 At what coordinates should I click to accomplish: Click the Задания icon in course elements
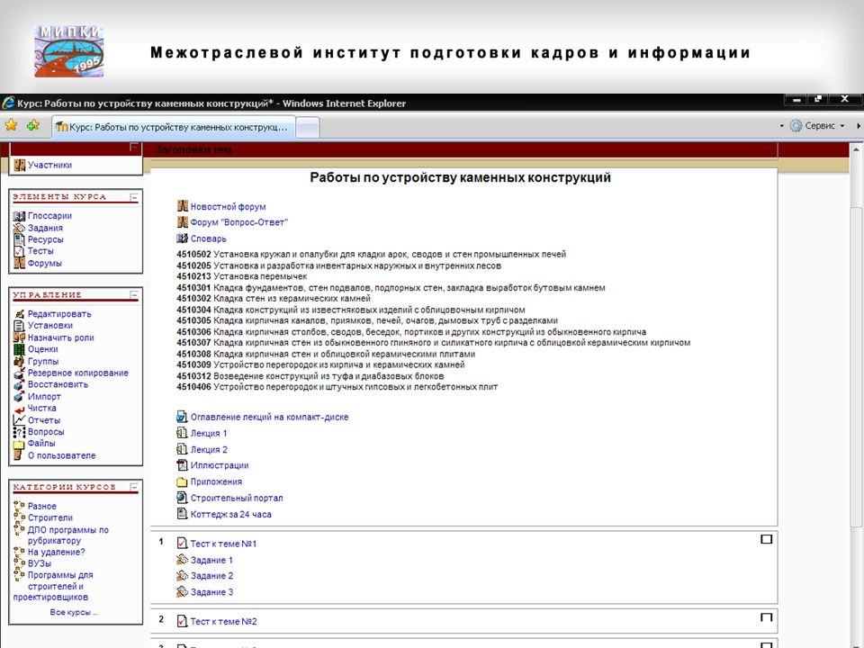[19, 228]
